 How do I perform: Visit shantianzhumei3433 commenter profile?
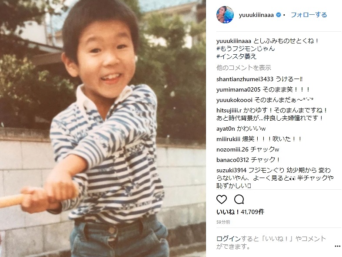[245, 79]
